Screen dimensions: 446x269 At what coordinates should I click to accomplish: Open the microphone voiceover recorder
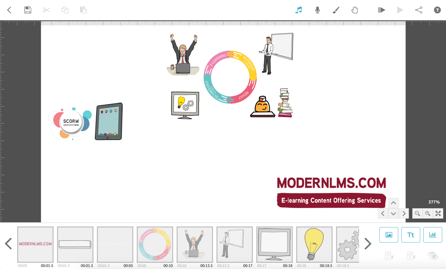pyautogui.click(x=317, y=10)
